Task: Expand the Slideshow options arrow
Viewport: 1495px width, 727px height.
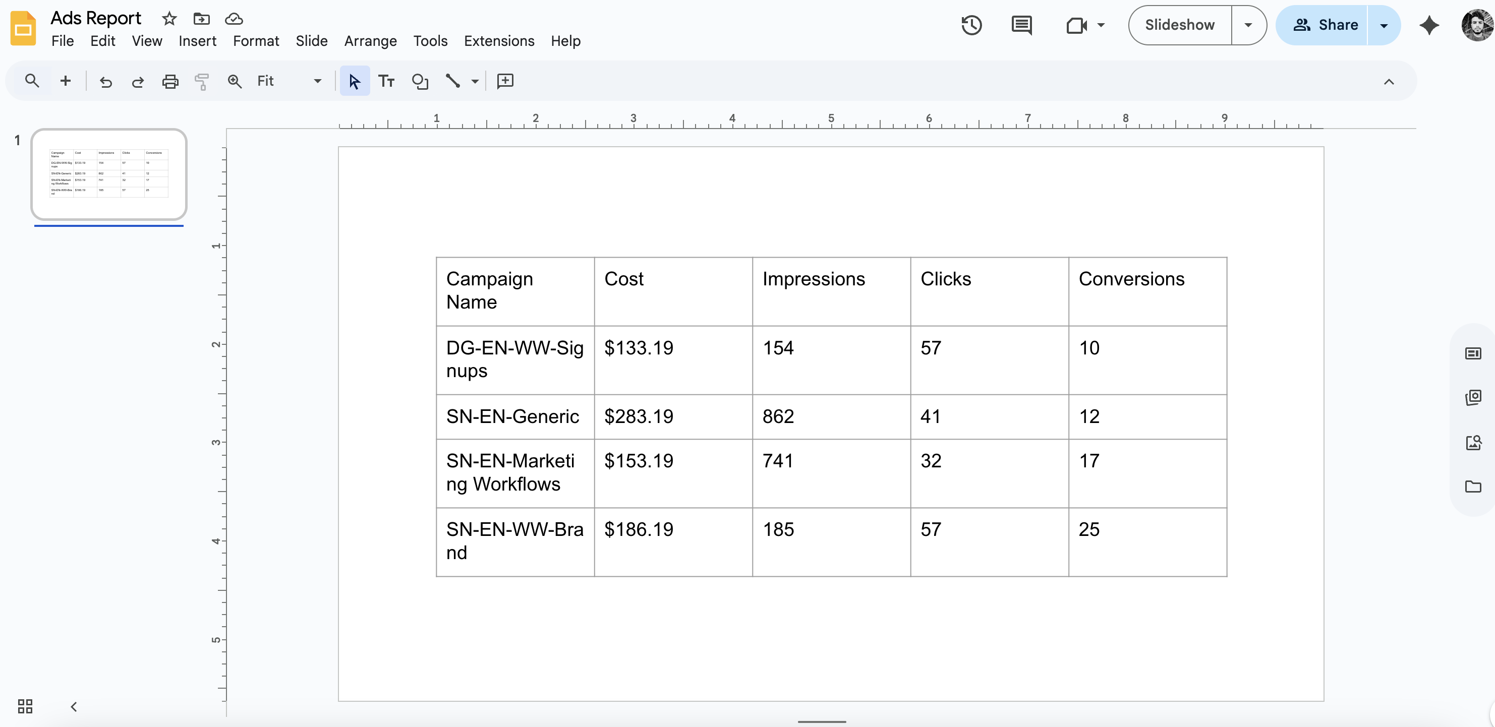Action: click(1248, 25)
